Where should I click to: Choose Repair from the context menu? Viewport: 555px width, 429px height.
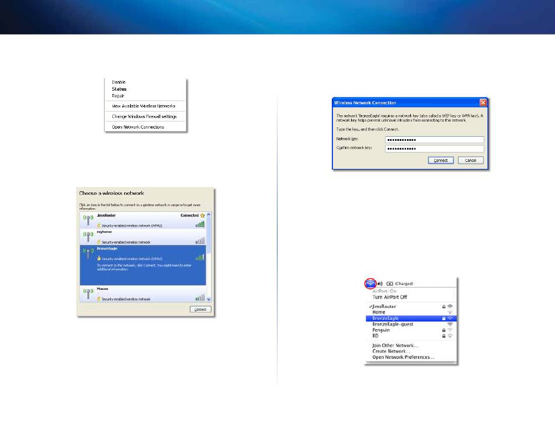point(118,96)
